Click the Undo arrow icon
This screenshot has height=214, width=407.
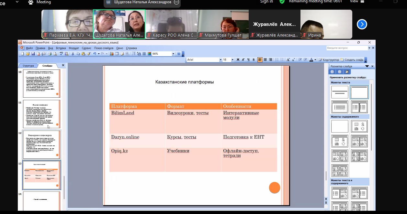(94, 54)
